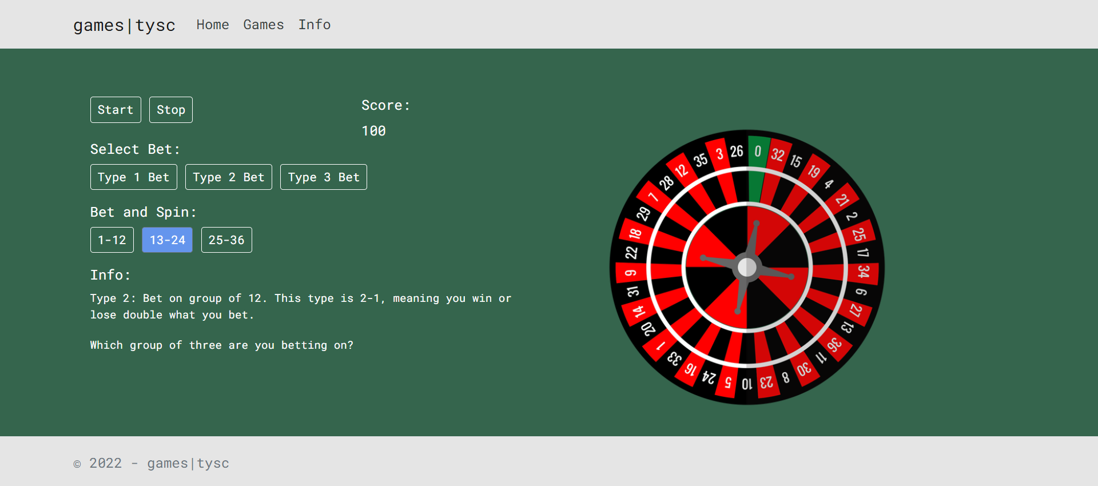The width and height of the screenshot is (1098, 486).
Task: Click the Score value 100
Action: click(373, 131)
